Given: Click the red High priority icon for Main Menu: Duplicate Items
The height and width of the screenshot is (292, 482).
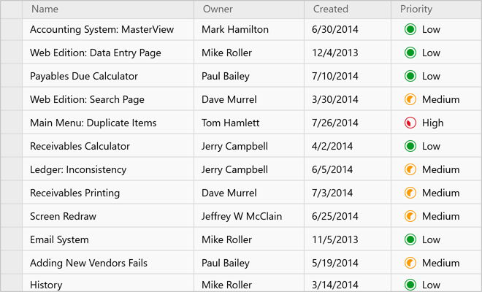Looking at the screenshot, I should (410, 123).
